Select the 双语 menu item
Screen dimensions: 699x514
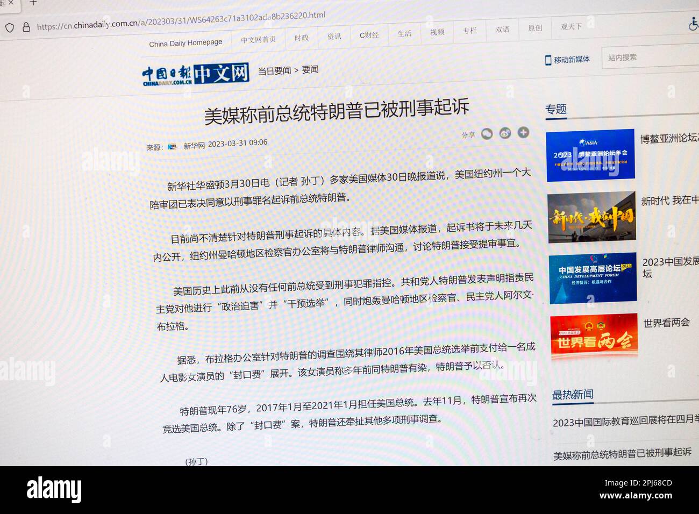502,30
